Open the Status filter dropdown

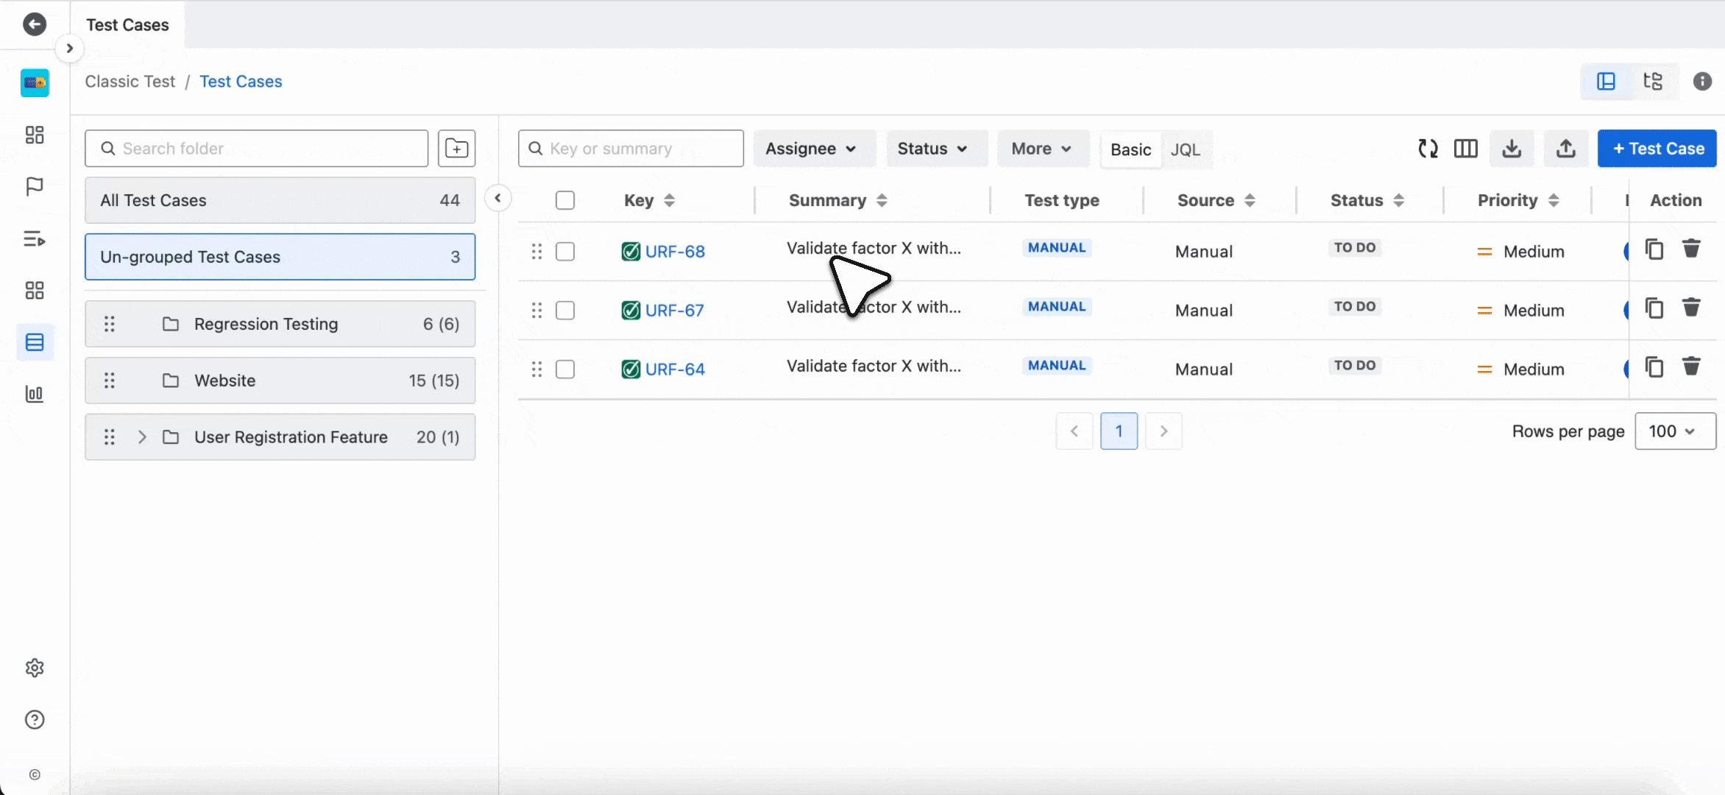click(932, 149)
